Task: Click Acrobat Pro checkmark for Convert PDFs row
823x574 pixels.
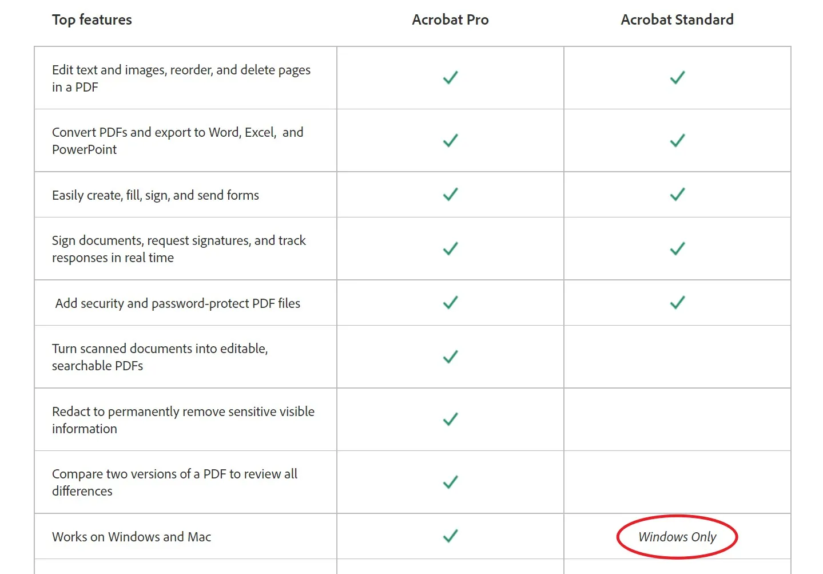Action: [x=450, y=140]
